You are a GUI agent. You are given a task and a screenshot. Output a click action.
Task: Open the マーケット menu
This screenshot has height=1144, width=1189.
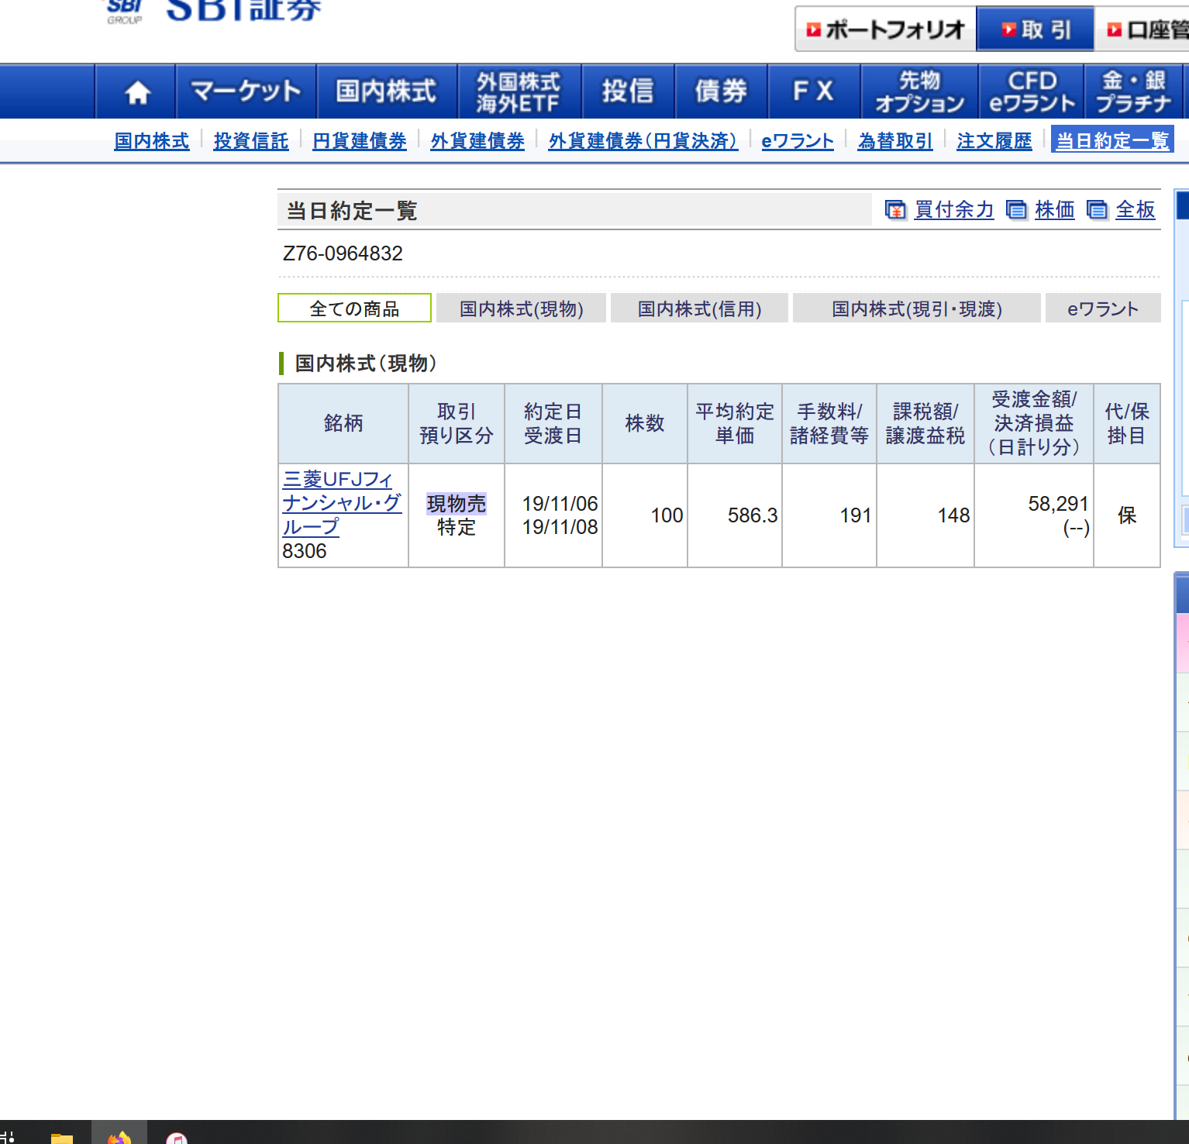246,92
